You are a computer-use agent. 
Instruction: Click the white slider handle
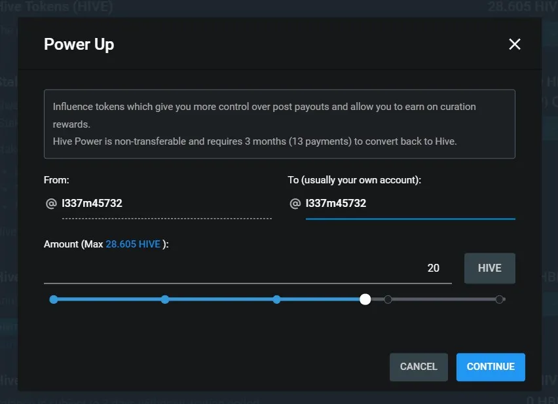(365, 299)
